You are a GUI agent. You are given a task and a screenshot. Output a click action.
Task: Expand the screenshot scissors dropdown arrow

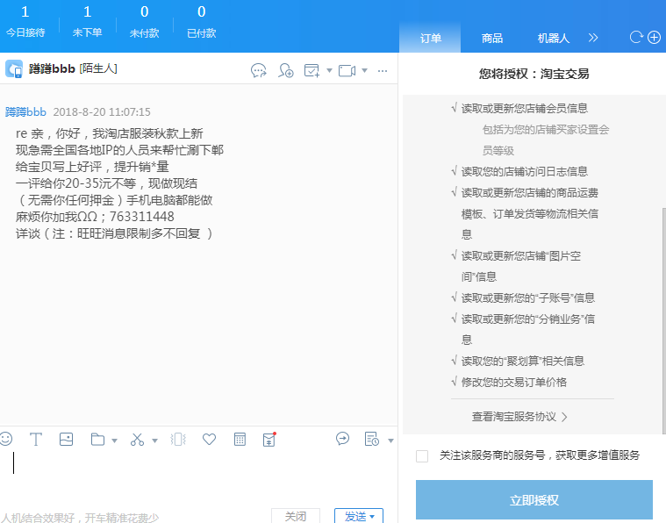(x=154, y=441)
